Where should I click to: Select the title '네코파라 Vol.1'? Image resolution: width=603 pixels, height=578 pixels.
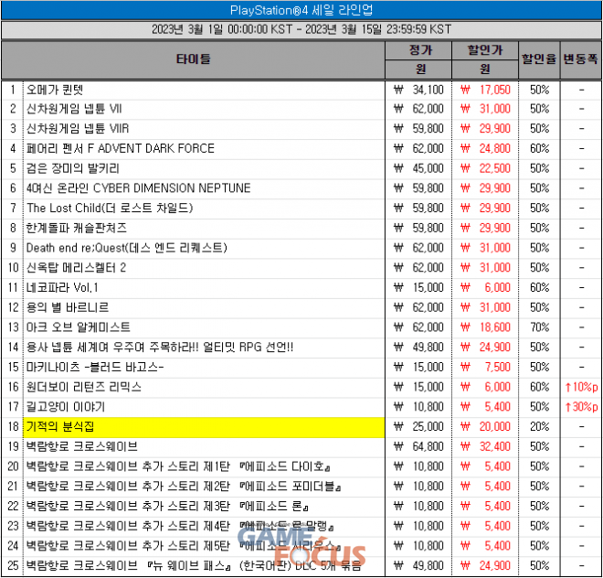(x=62, y=288)
